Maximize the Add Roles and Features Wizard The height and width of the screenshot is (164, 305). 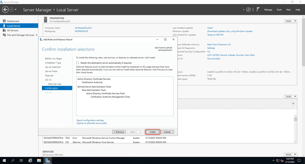(165, 40)
